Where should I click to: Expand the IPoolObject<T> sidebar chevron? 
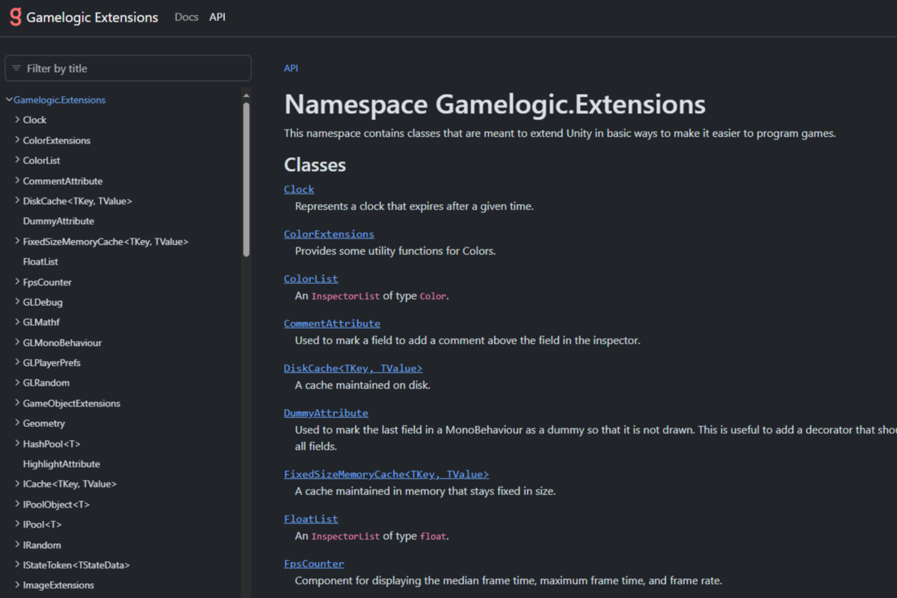pos(17,504)
